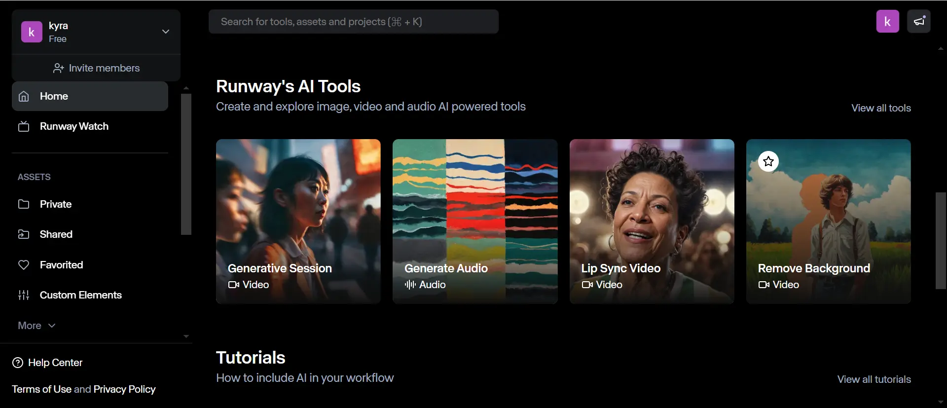Click the Tutorials heading
Screen dimensions: 947x408
[x=251, y=358]
